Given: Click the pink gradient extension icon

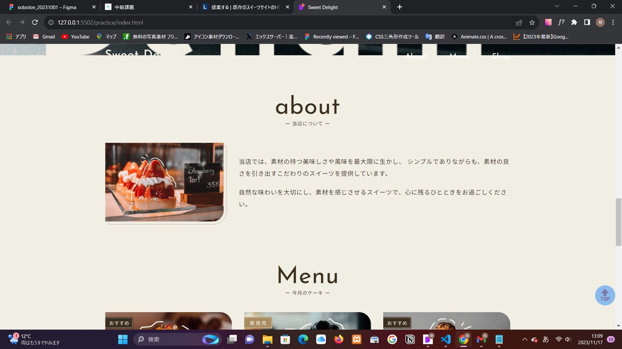Looking at the screenshot, I should tap(548, 22).
